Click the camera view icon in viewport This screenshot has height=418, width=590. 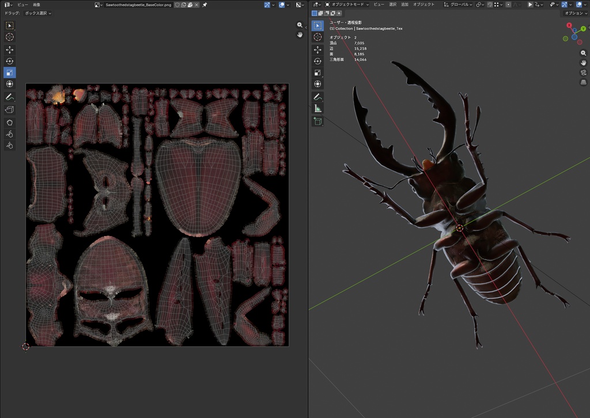point(583,72)
